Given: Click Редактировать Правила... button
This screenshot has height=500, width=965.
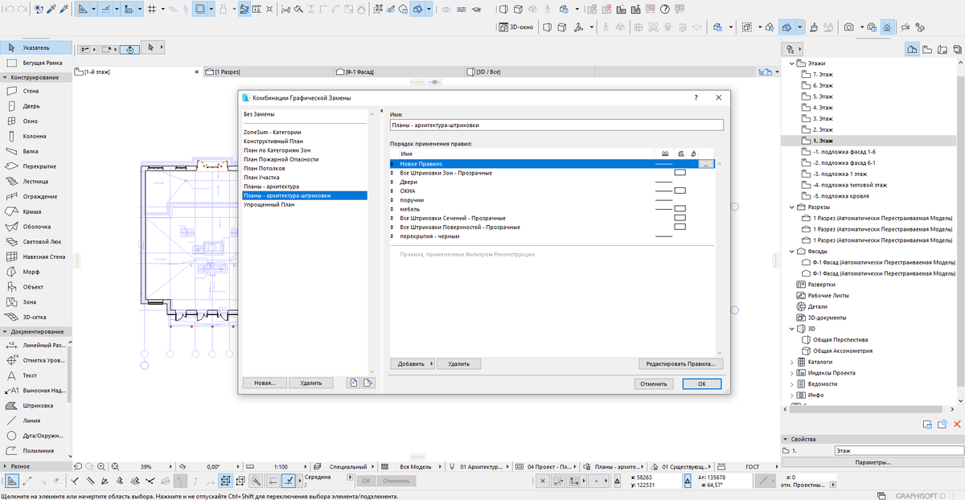Looking at the screenshot, I should [680, 364].
